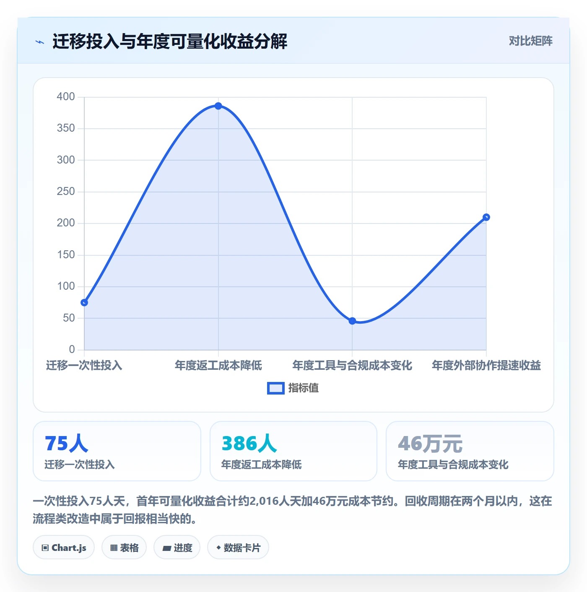Click the 迁移一次性投入 caption under 75人
Viewport: 587px width, 592px height.
(x=80, y=465)
